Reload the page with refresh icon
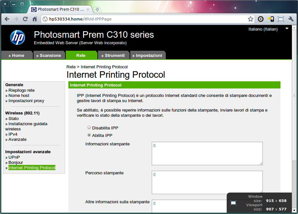Viewport: 298px width, 214px height. tap(25, 19)
